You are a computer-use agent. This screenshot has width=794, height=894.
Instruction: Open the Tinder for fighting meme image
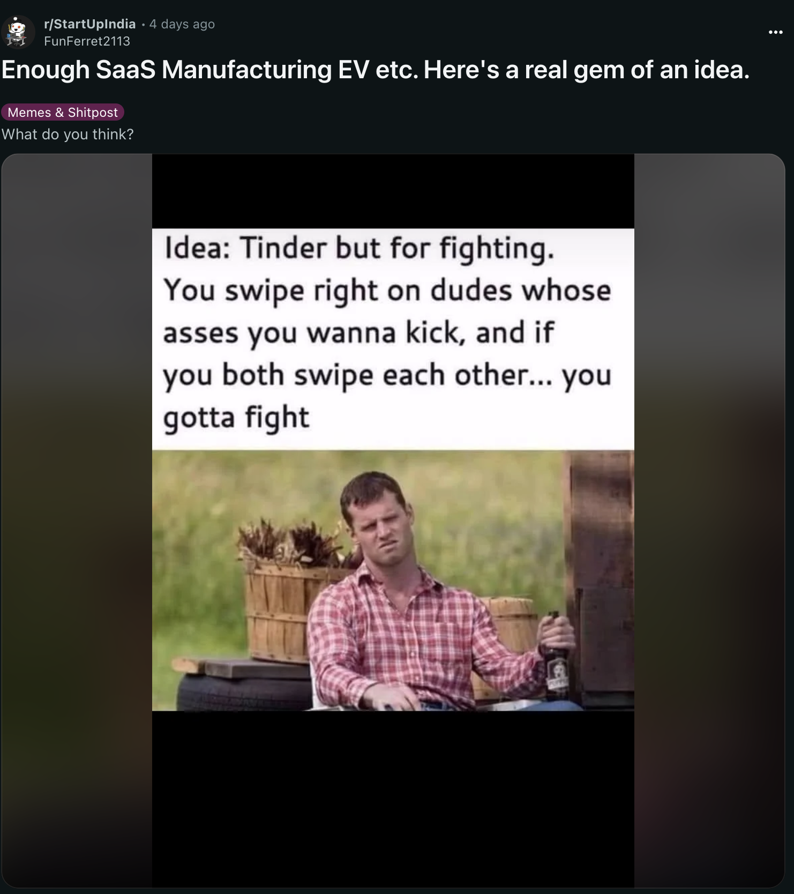[393, 470]
